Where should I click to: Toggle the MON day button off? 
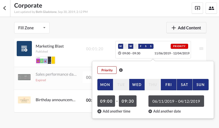tap(105, 84)
